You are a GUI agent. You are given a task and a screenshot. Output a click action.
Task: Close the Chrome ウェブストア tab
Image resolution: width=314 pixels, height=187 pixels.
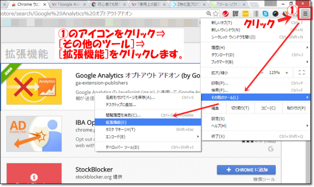44,5
